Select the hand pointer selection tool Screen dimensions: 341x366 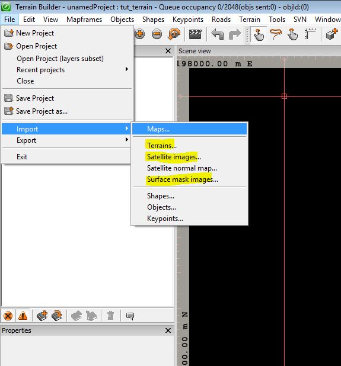tap(259, 34)
